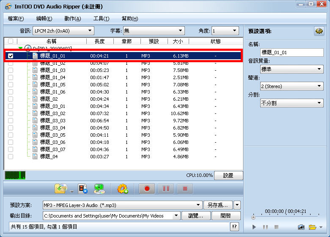Open the 音訊 LPCM 2ch dropdown
330x237 pixels.
(x=63, y=30)
